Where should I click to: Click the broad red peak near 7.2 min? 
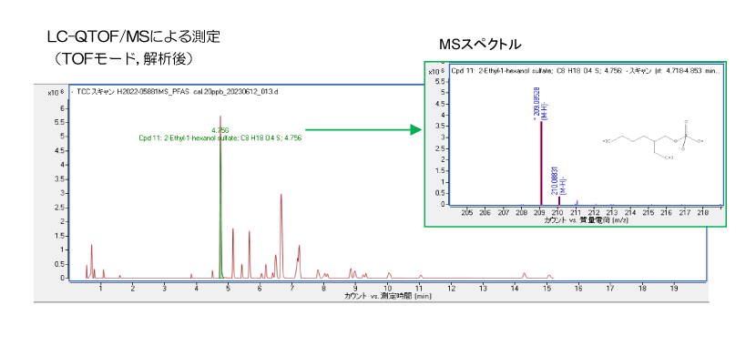(299, 262)
